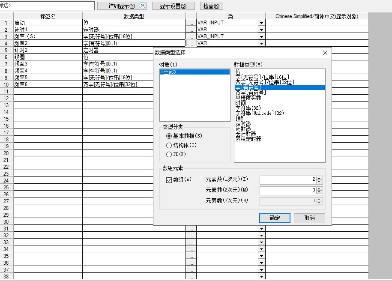Click the >> icon next to 详细显示
The image size is (392, 281).
click(x=143, y=6)
